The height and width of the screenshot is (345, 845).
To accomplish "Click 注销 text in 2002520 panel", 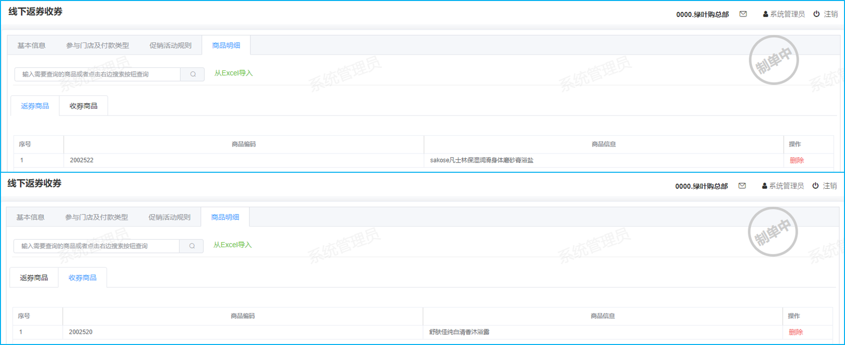I will coord(830,186).
